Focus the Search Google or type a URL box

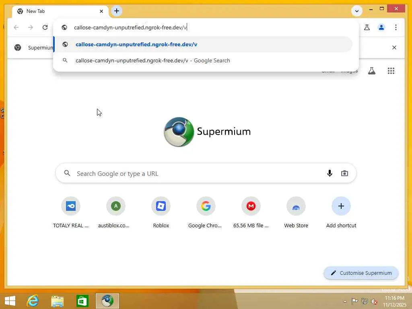point(206,173)
